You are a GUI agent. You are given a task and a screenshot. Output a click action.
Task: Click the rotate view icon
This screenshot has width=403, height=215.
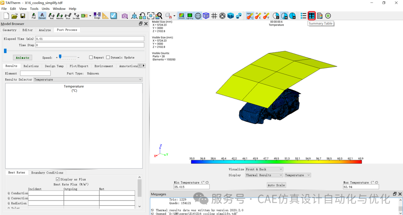[143, 16]
